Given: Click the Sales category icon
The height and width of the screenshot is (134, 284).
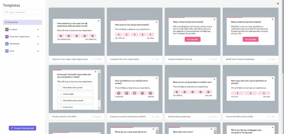Looking at the screenshot, I should click(7, 51).
